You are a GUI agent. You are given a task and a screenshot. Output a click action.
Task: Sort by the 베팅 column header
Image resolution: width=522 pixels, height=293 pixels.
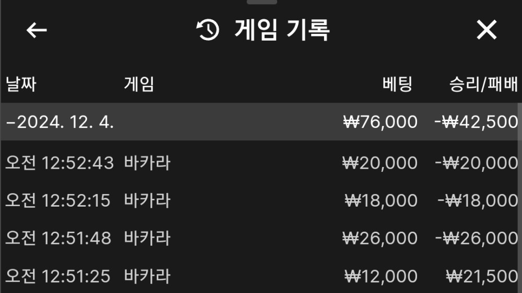tap(397, 84)
